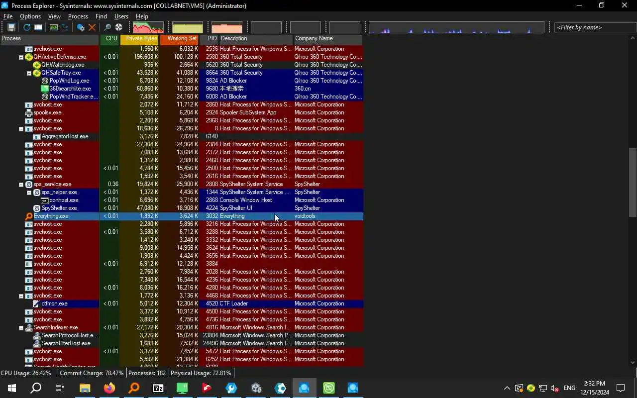Sort by the Company Name column header
Viewport: 637px width, 398px height.
point(328,39)
